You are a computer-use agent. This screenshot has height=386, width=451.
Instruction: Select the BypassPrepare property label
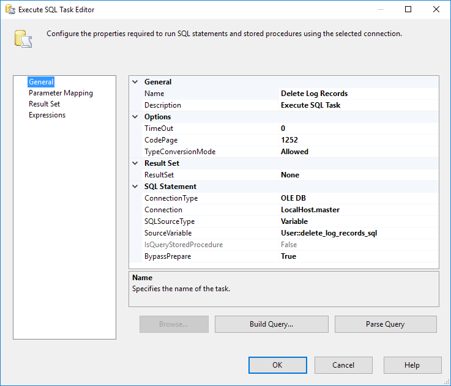168,256
